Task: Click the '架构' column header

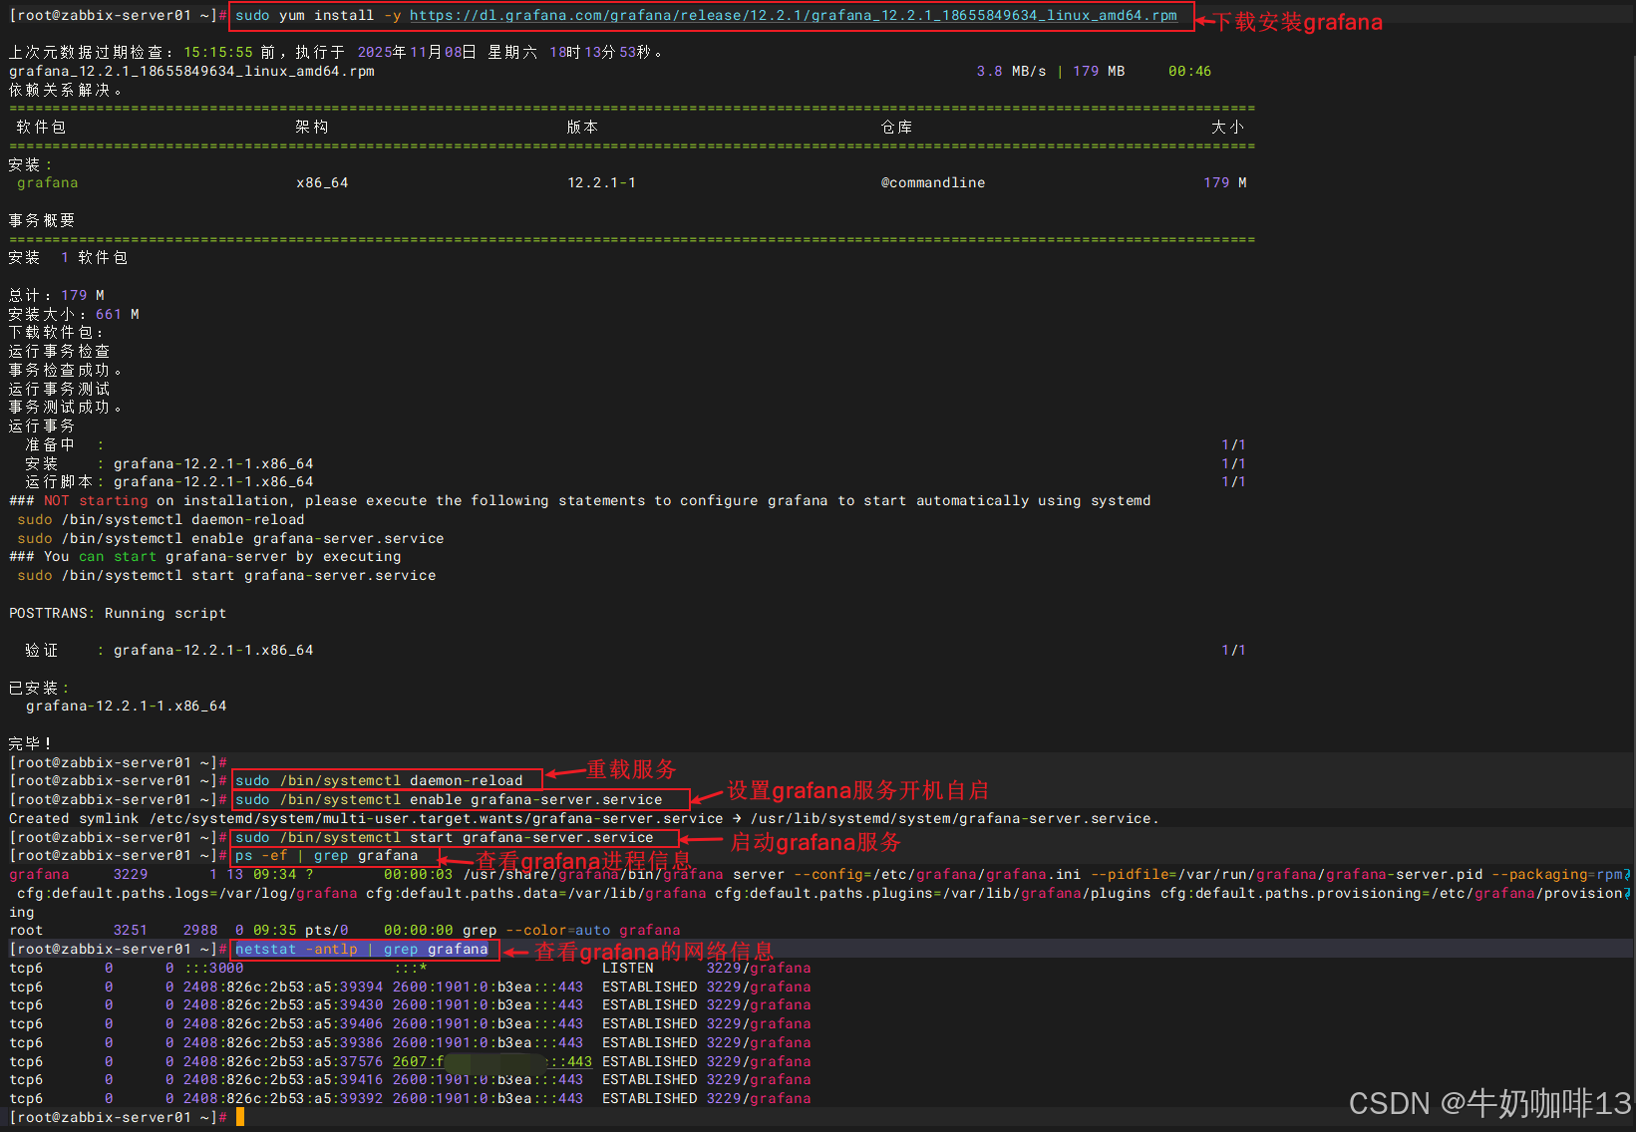Action: pyautogui.click(x=312, y=127)
